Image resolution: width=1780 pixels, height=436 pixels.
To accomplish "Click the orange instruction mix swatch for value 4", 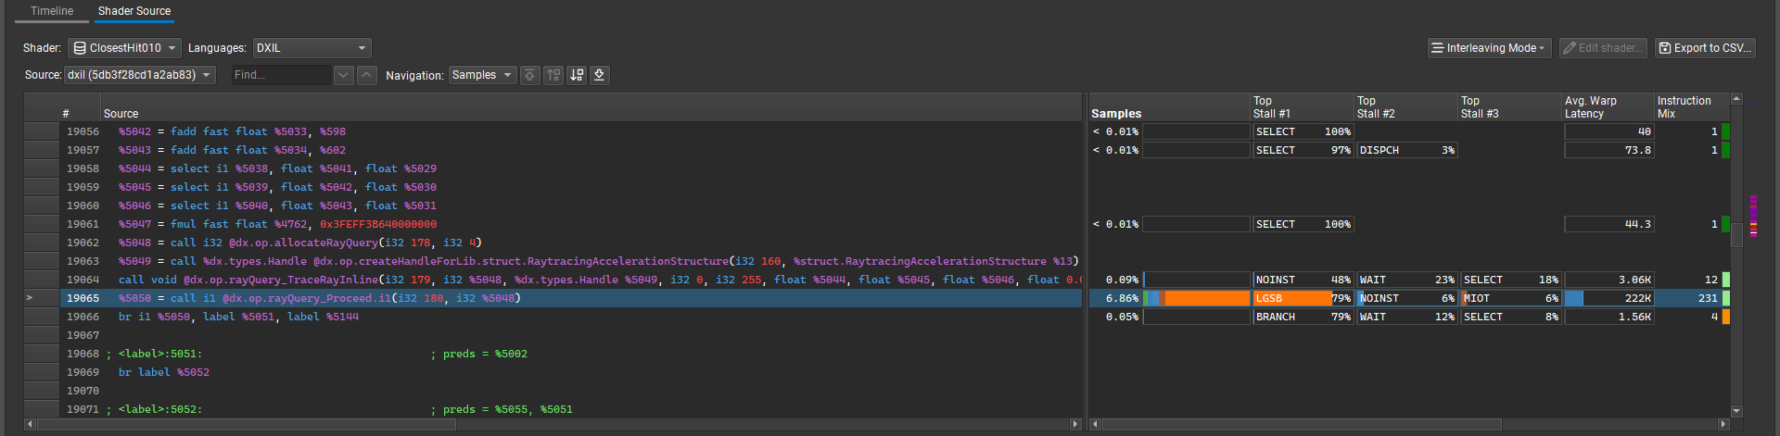I will pyautogui.click(x=1725, y=317).
